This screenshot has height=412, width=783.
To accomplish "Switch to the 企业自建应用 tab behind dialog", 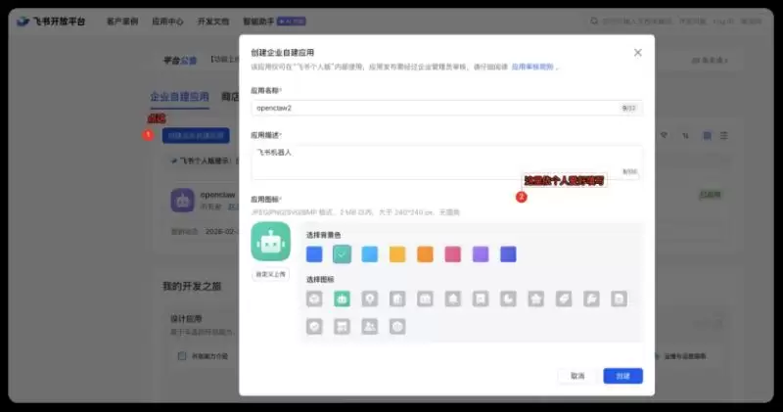I will [x=180, y=96].
